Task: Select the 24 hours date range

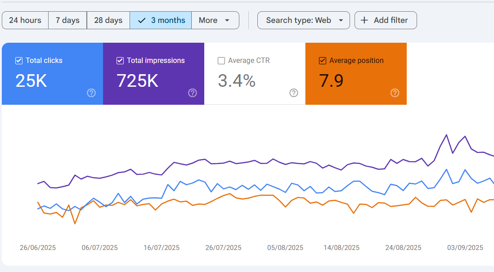Action: click(x=25, y=20)
